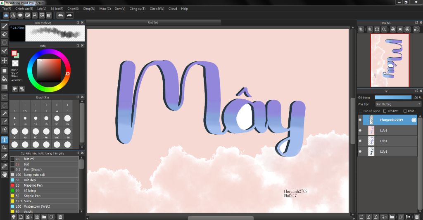Image resolution: width=423 pixels, height=220 pixels.
Task: Select the Move tool with four arrows
Action: (4, 61)
